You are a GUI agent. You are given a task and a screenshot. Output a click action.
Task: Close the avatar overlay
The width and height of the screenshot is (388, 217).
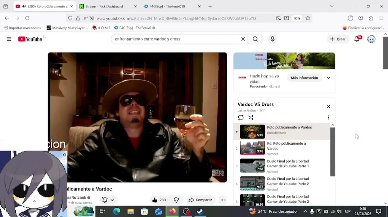click(x=64, y=155)
